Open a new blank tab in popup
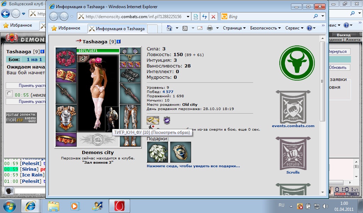 pyautogui.click(x=152, y=29)
